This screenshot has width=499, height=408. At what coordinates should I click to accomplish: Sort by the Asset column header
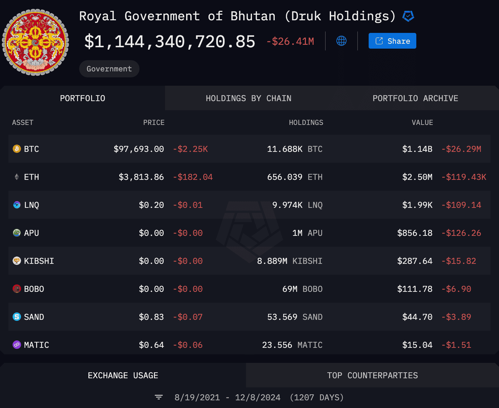coord(23,122)
